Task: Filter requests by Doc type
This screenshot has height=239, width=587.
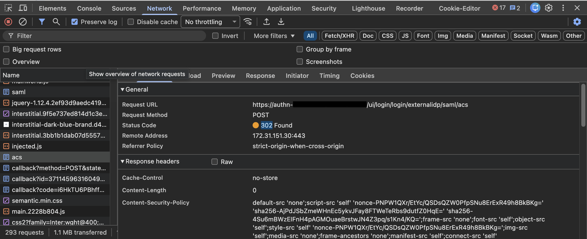Action: [368, 36]
